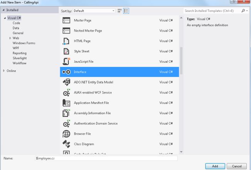Collapse the Visual C# tree node
The height and width of the screenshot is (170, 251).
[5, 18]
